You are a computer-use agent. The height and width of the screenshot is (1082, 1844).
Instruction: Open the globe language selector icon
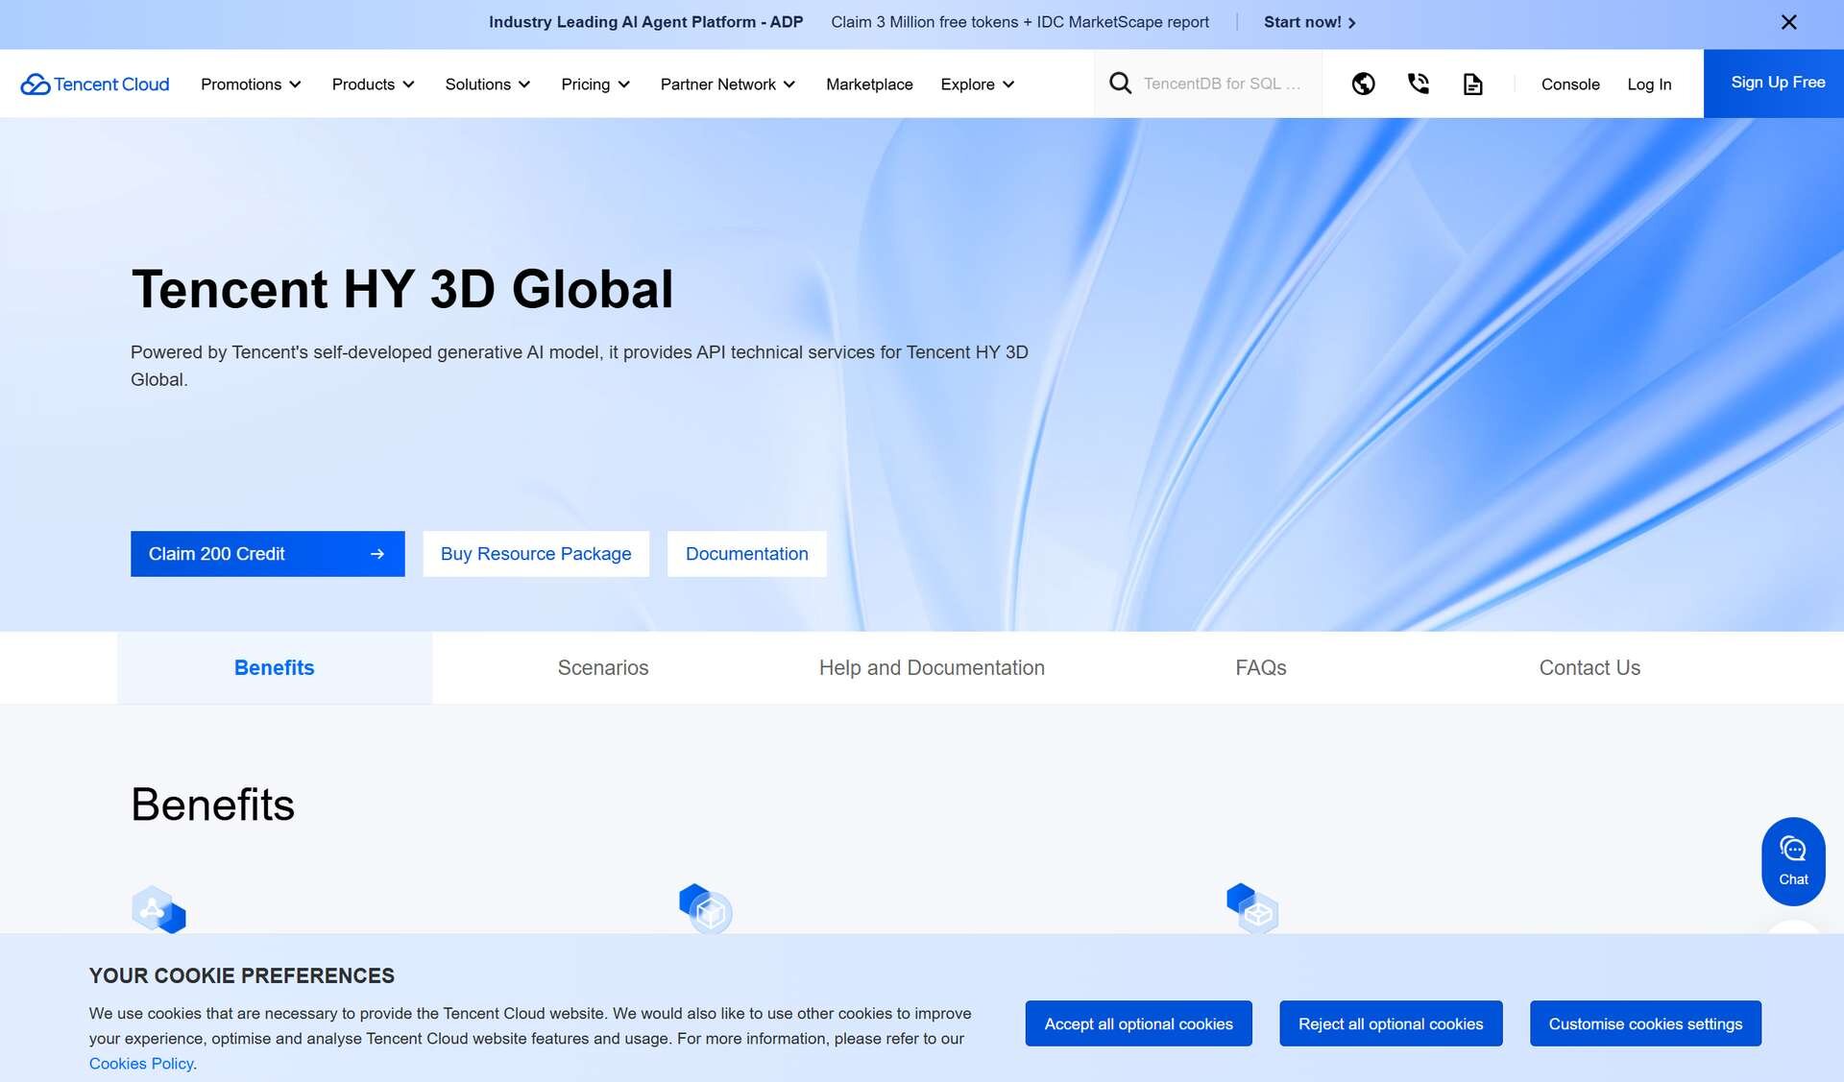[1363, 84]
